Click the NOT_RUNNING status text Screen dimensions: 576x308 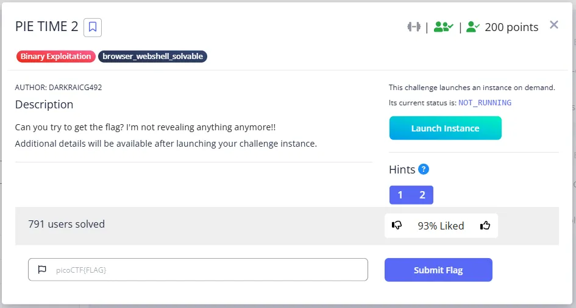pos(485,103)
